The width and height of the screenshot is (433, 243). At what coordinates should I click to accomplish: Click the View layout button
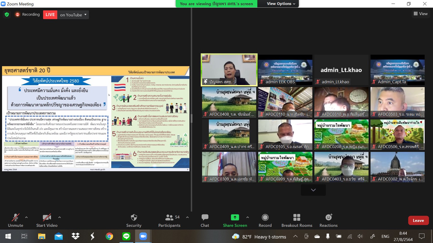421,14
